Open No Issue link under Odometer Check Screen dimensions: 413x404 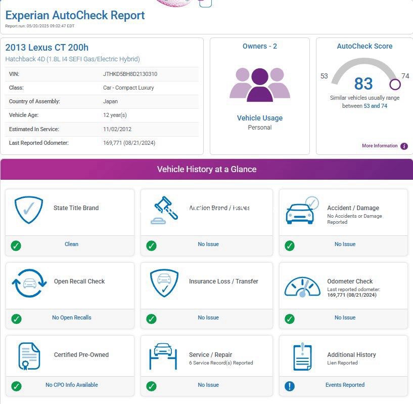pos(345,317)
